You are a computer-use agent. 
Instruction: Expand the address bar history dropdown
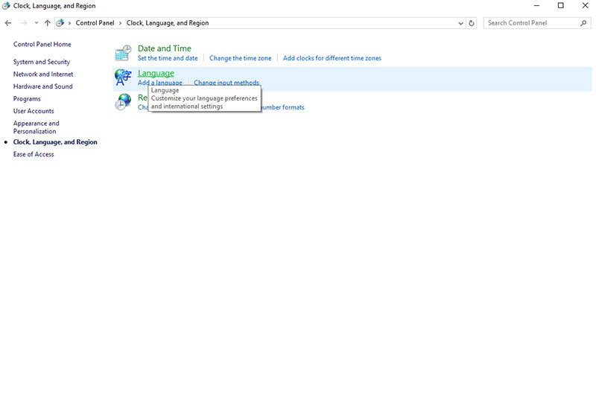(x=460, y=23)
